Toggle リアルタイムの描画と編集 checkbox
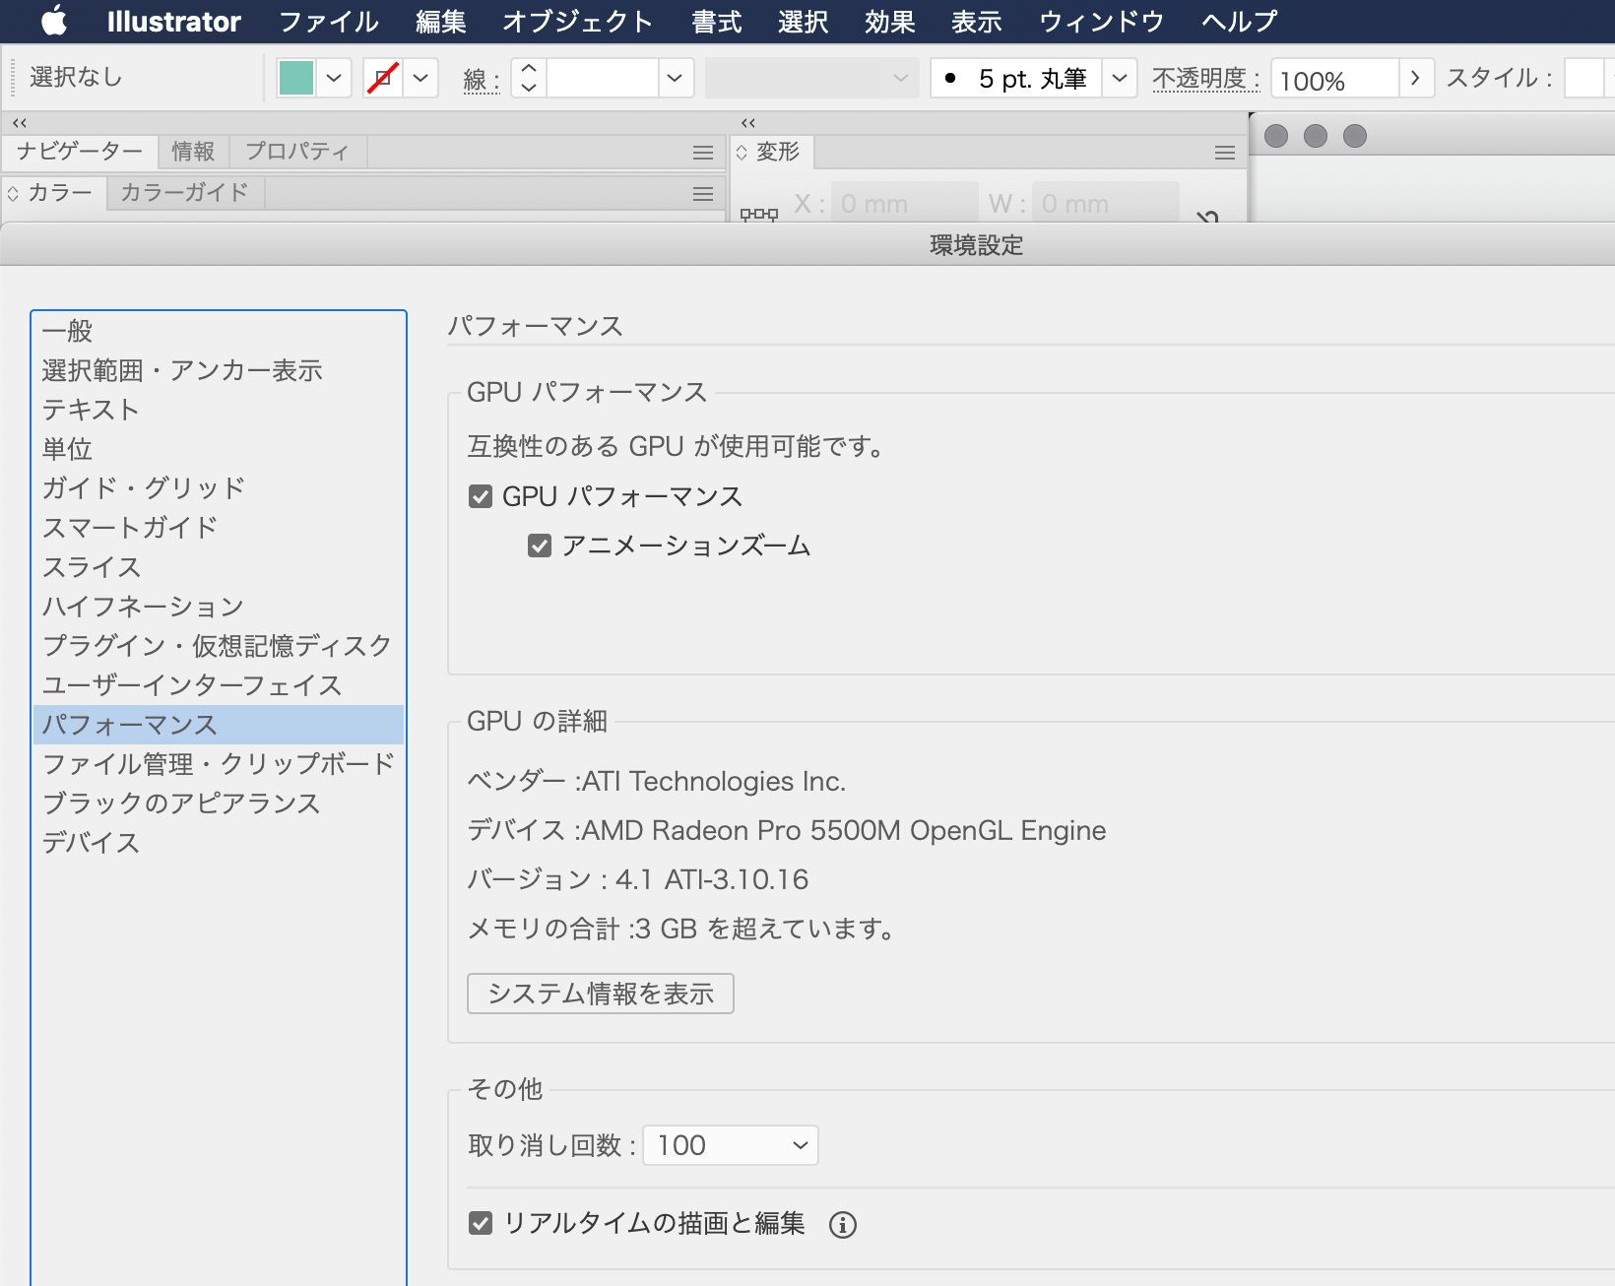The width and height of the screenshot is (1615, 1286). [481, 1223]
